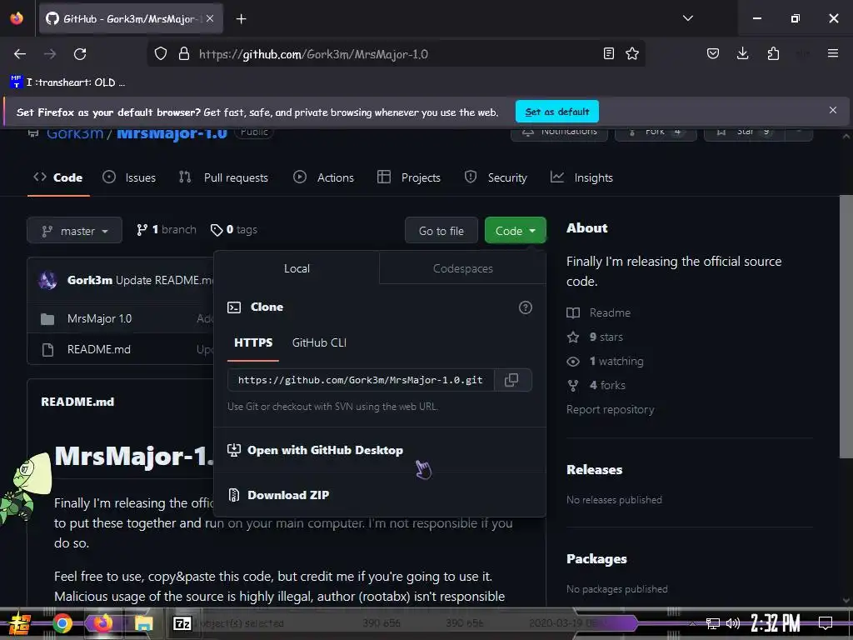Click the browser address bar URL
The width and height of the screenshot is (853, 640).
(x=313, y=54)
